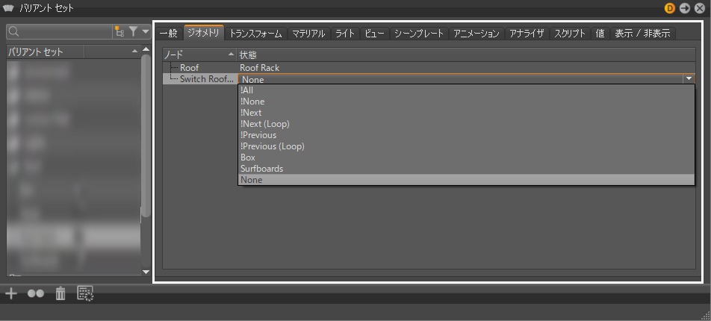
Task: Click the list-refresh icon beside the trash
Action: click(85, 293)
